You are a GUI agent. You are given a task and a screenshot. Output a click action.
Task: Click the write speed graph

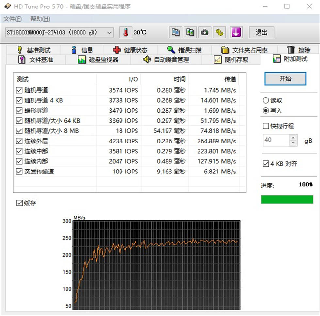tap(156, 265)
